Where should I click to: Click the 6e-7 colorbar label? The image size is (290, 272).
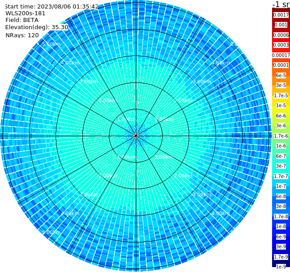pyautogui.click(x=281, y=156)
